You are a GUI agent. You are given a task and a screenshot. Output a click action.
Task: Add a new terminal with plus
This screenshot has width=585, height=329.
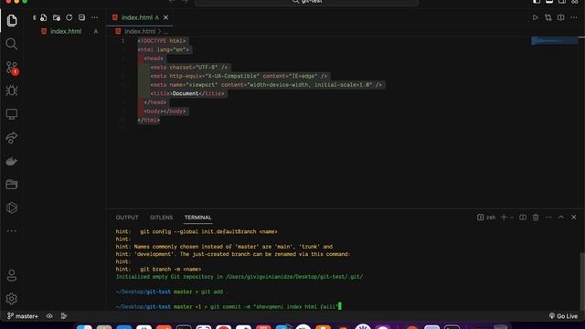click(504, 218)
